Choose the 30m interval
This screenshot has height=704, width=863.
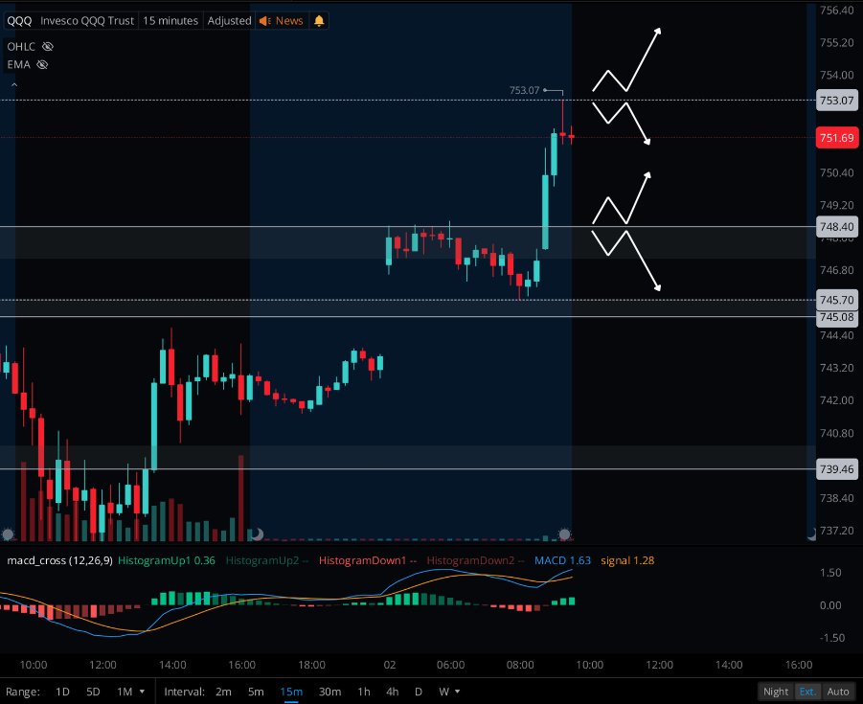[x=329, y=692]
